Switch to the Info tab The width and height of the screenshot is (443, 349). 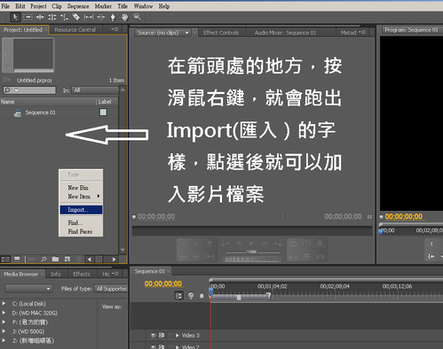56,275
